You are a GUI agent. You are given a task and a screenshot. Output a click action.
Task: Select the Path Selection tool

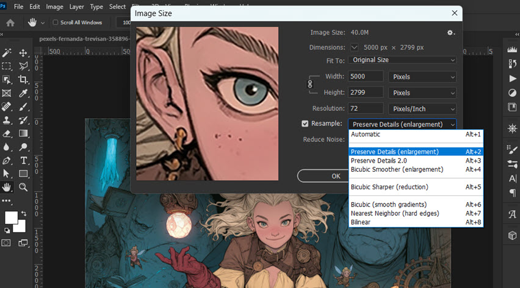click(x=7, y=174)
